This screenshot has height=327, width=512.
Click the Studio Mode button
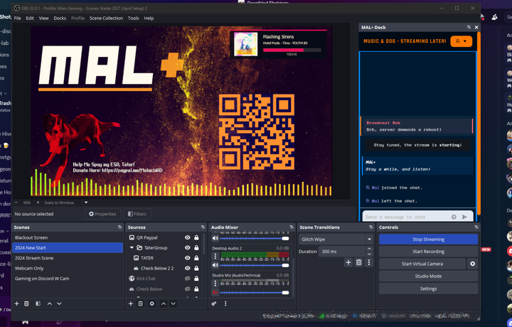(x=428, y=276)
